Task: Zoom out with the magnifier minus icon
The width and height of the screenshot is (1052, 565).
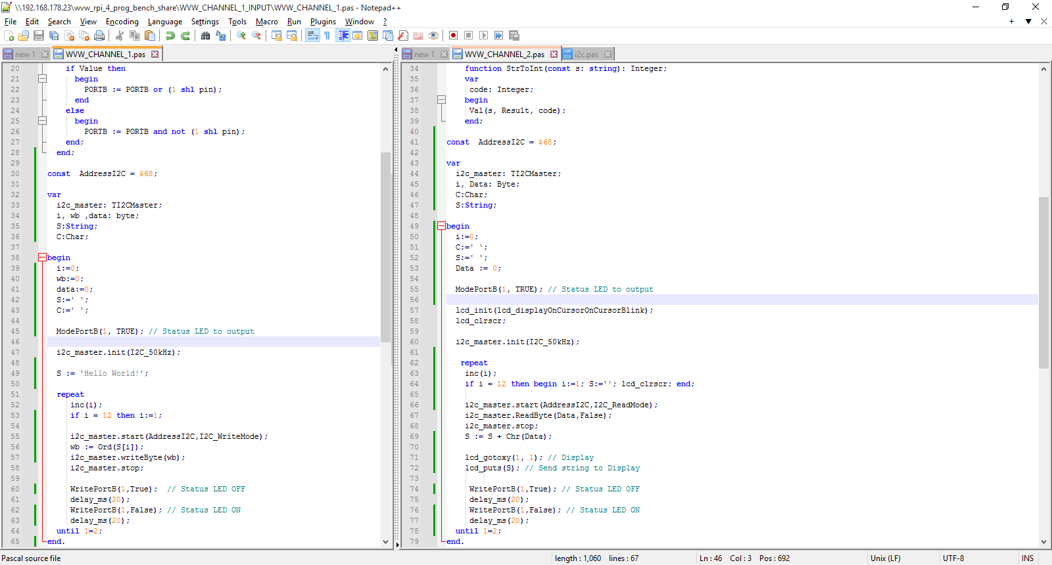Action: 256,35
